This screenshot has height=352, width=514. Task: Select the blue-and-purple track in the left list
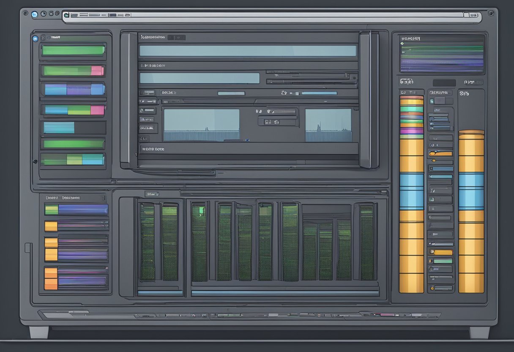pyautogui.click(x=74, y=89)
